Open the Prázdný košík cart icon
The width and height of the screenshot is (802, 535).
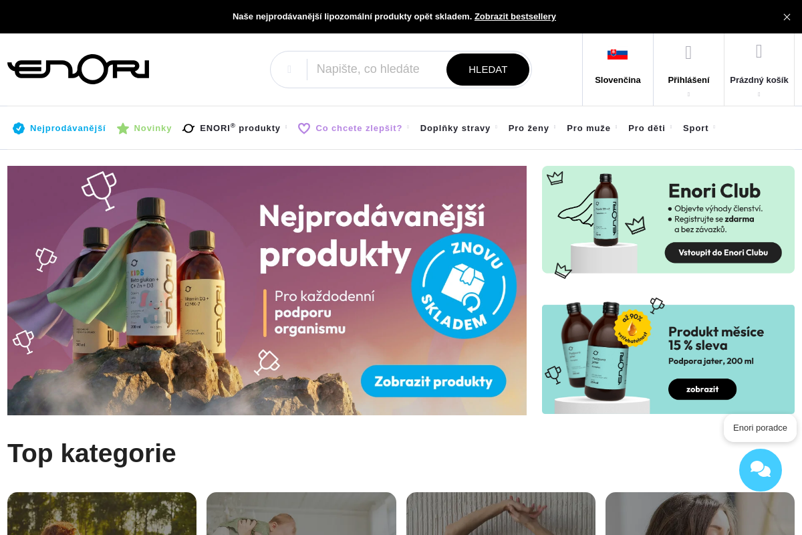click(x=759, y=51)
